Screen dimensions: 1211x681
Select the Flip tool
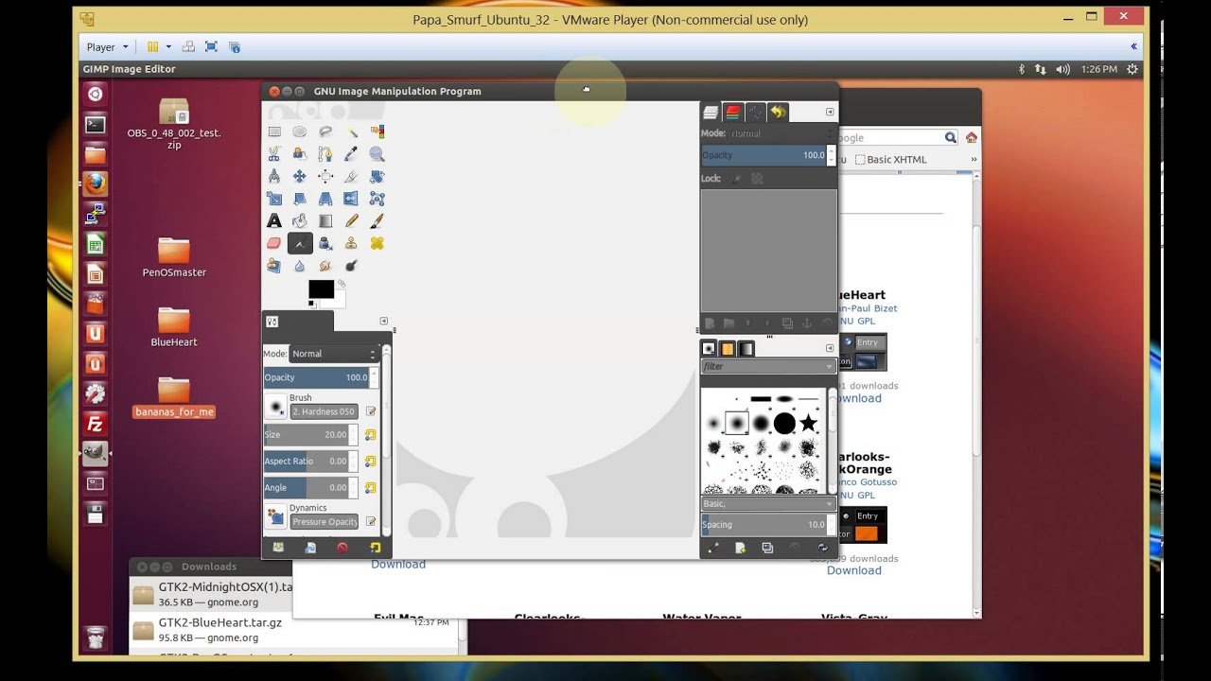tap(351, 199)
